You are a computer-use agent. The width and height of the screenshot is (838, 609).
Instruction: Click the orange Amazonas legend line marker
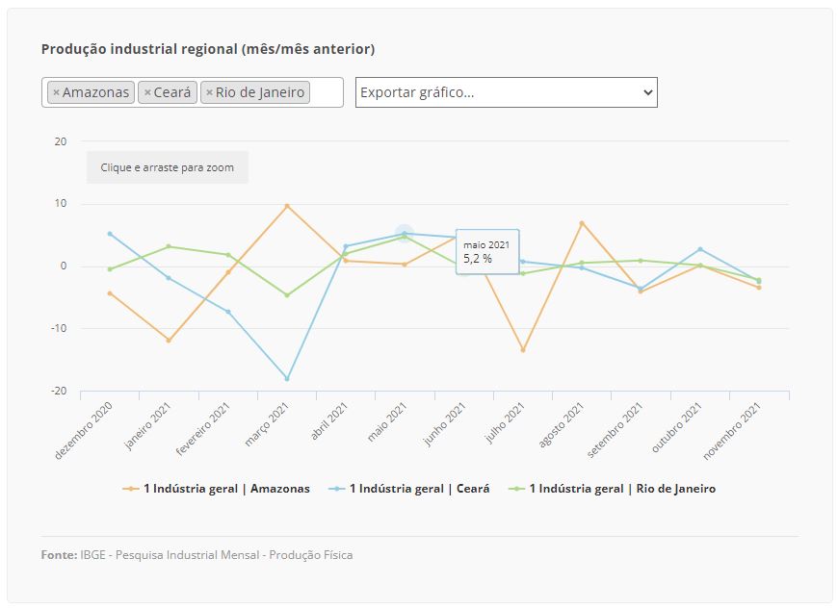[x=131, y=489]
